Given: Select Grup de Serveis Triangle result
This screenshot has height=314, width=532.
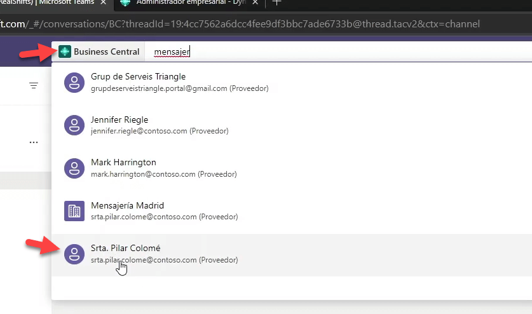Looking at the screenshot, I should 179,82.
